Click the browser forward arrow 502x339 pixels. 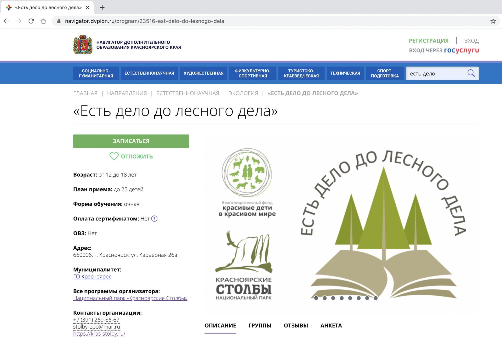tap(19, 21)
